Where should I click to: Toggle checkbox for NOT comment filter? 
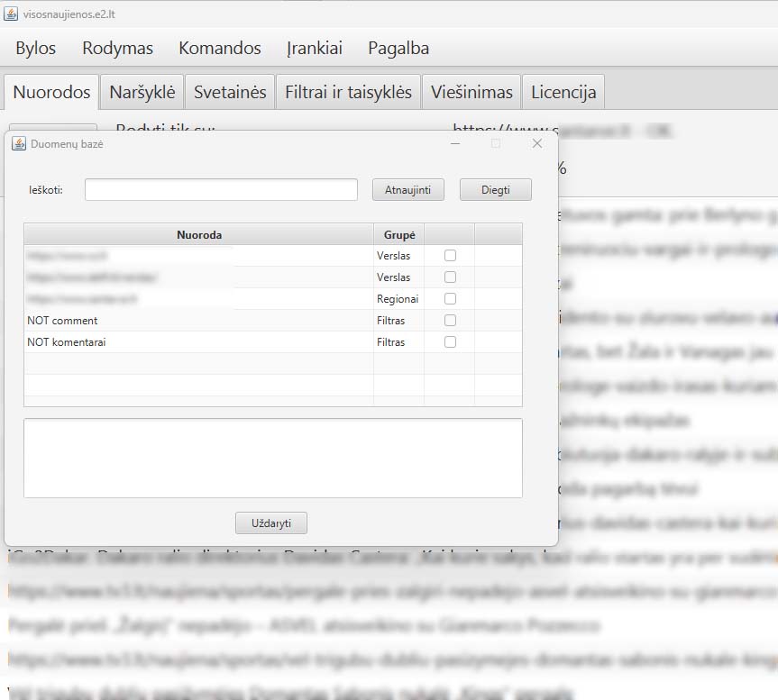(450, 321)
